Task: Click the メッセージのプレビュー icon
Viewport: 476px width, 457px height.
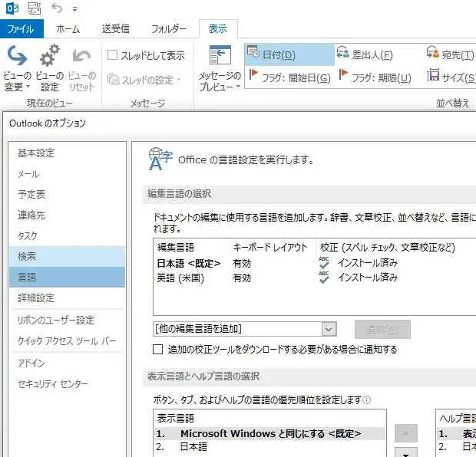Action: [x=220, y=60]
